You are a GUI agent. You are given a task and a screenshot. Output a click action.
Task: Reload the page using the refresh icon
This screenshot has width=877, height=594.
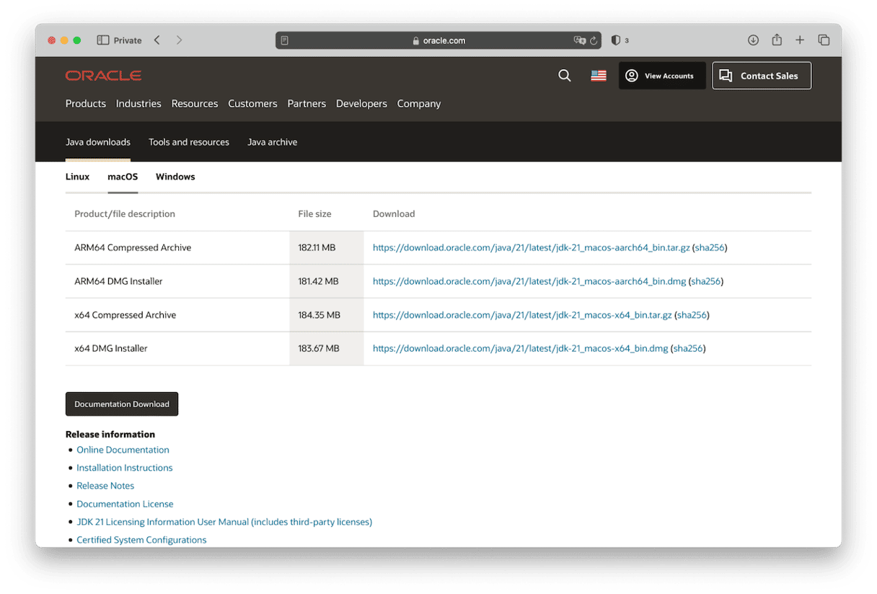594,40
